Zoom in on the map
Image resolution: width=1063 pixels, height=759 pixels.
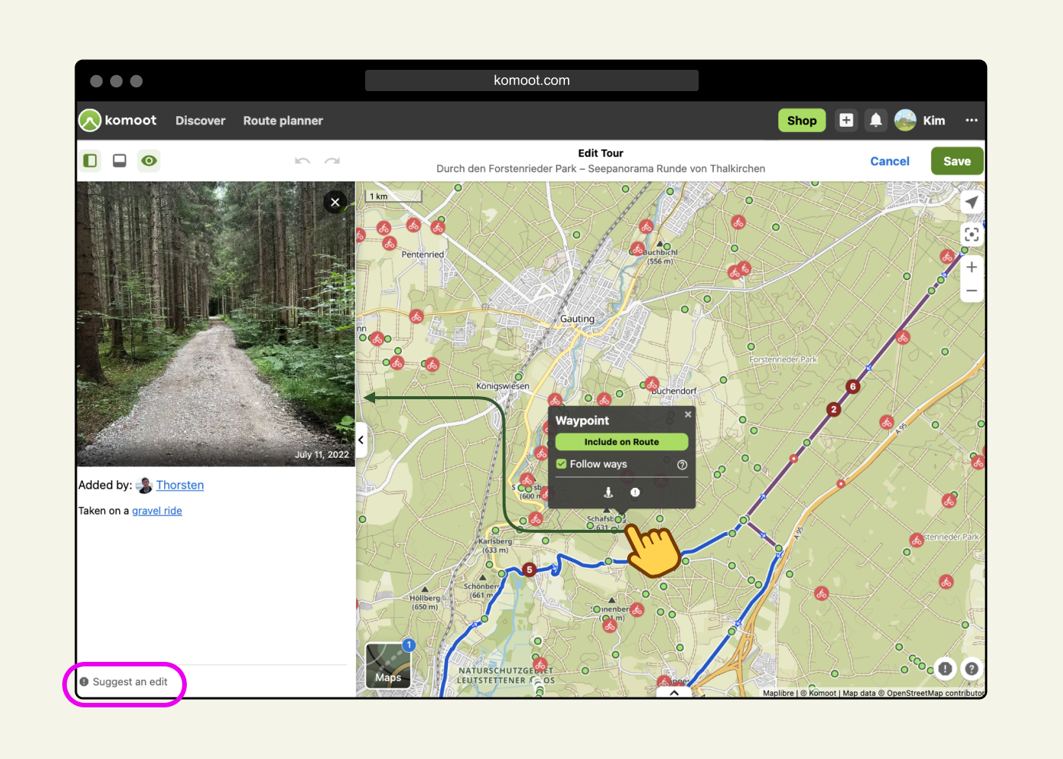coord(971,267)
